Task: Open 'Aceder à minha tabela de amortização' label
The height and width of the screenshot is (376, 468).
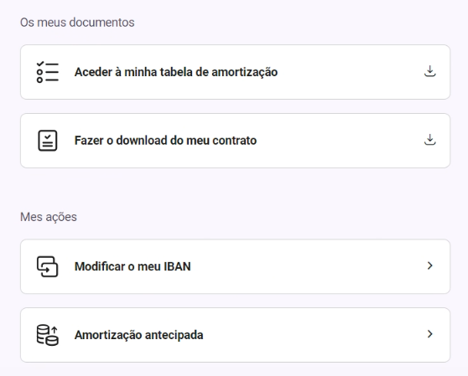Action: point(176,72)
